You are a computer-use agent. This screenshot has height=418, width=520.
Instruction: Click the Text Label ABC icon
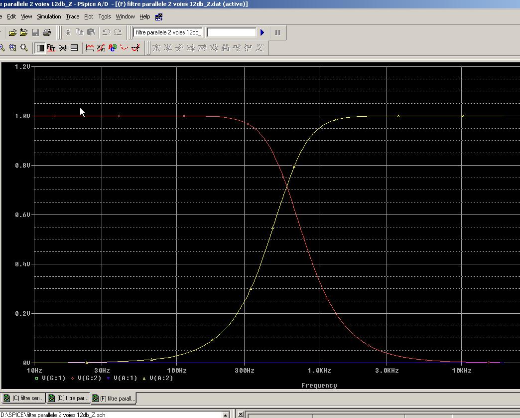tap(113, 48)
